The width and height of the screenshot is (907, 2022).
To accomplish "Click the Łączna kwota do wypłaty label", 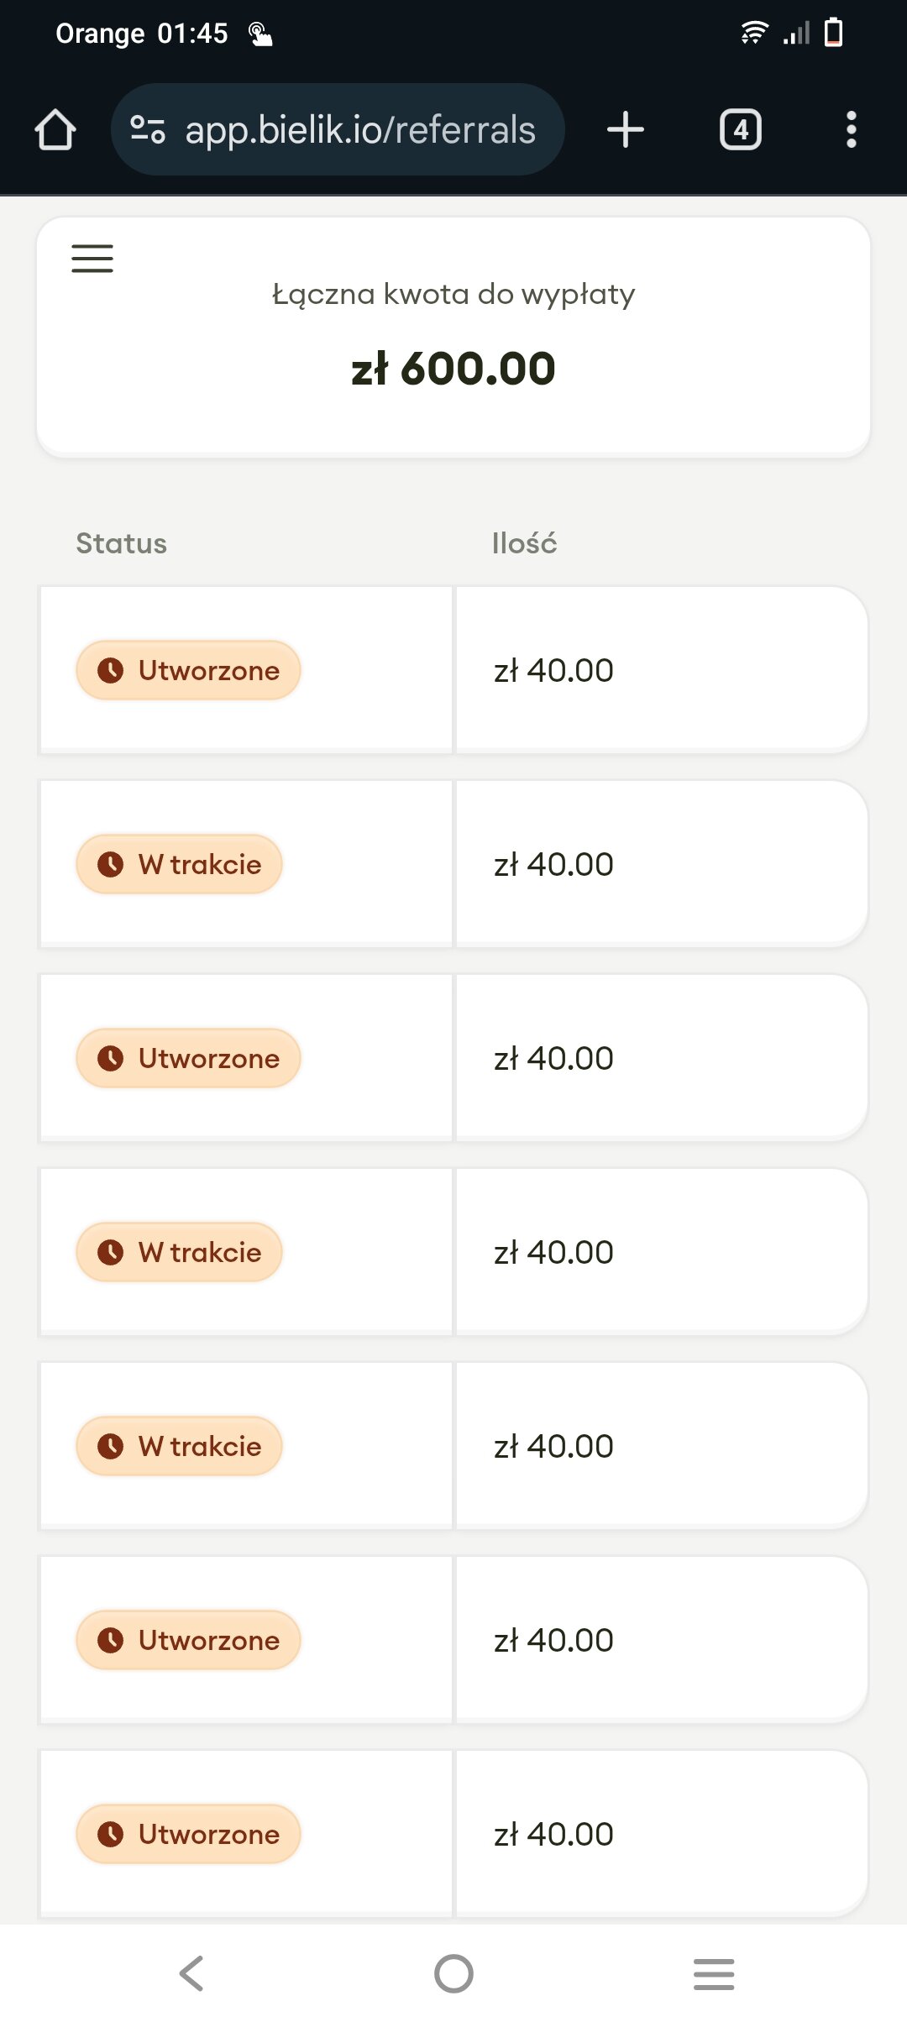I will click(x=453, y=294).
